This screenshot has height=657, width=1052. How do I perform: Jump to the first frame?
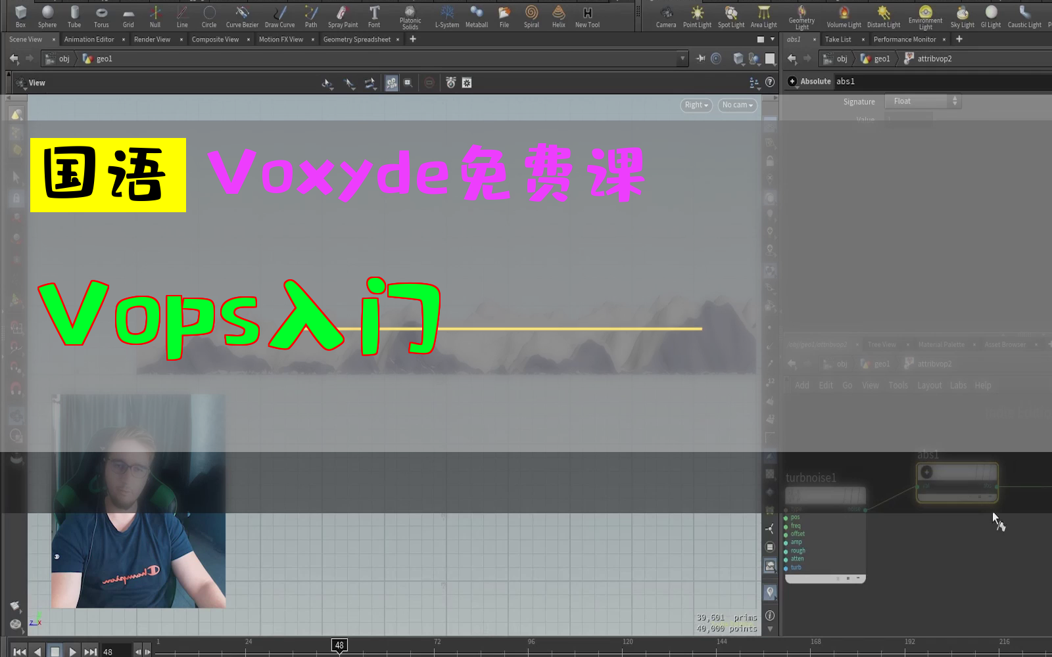tap(19, 652)
